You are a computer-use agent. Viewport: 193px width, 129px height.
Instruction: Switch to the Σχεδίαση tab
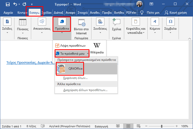(x=47, y=13)
